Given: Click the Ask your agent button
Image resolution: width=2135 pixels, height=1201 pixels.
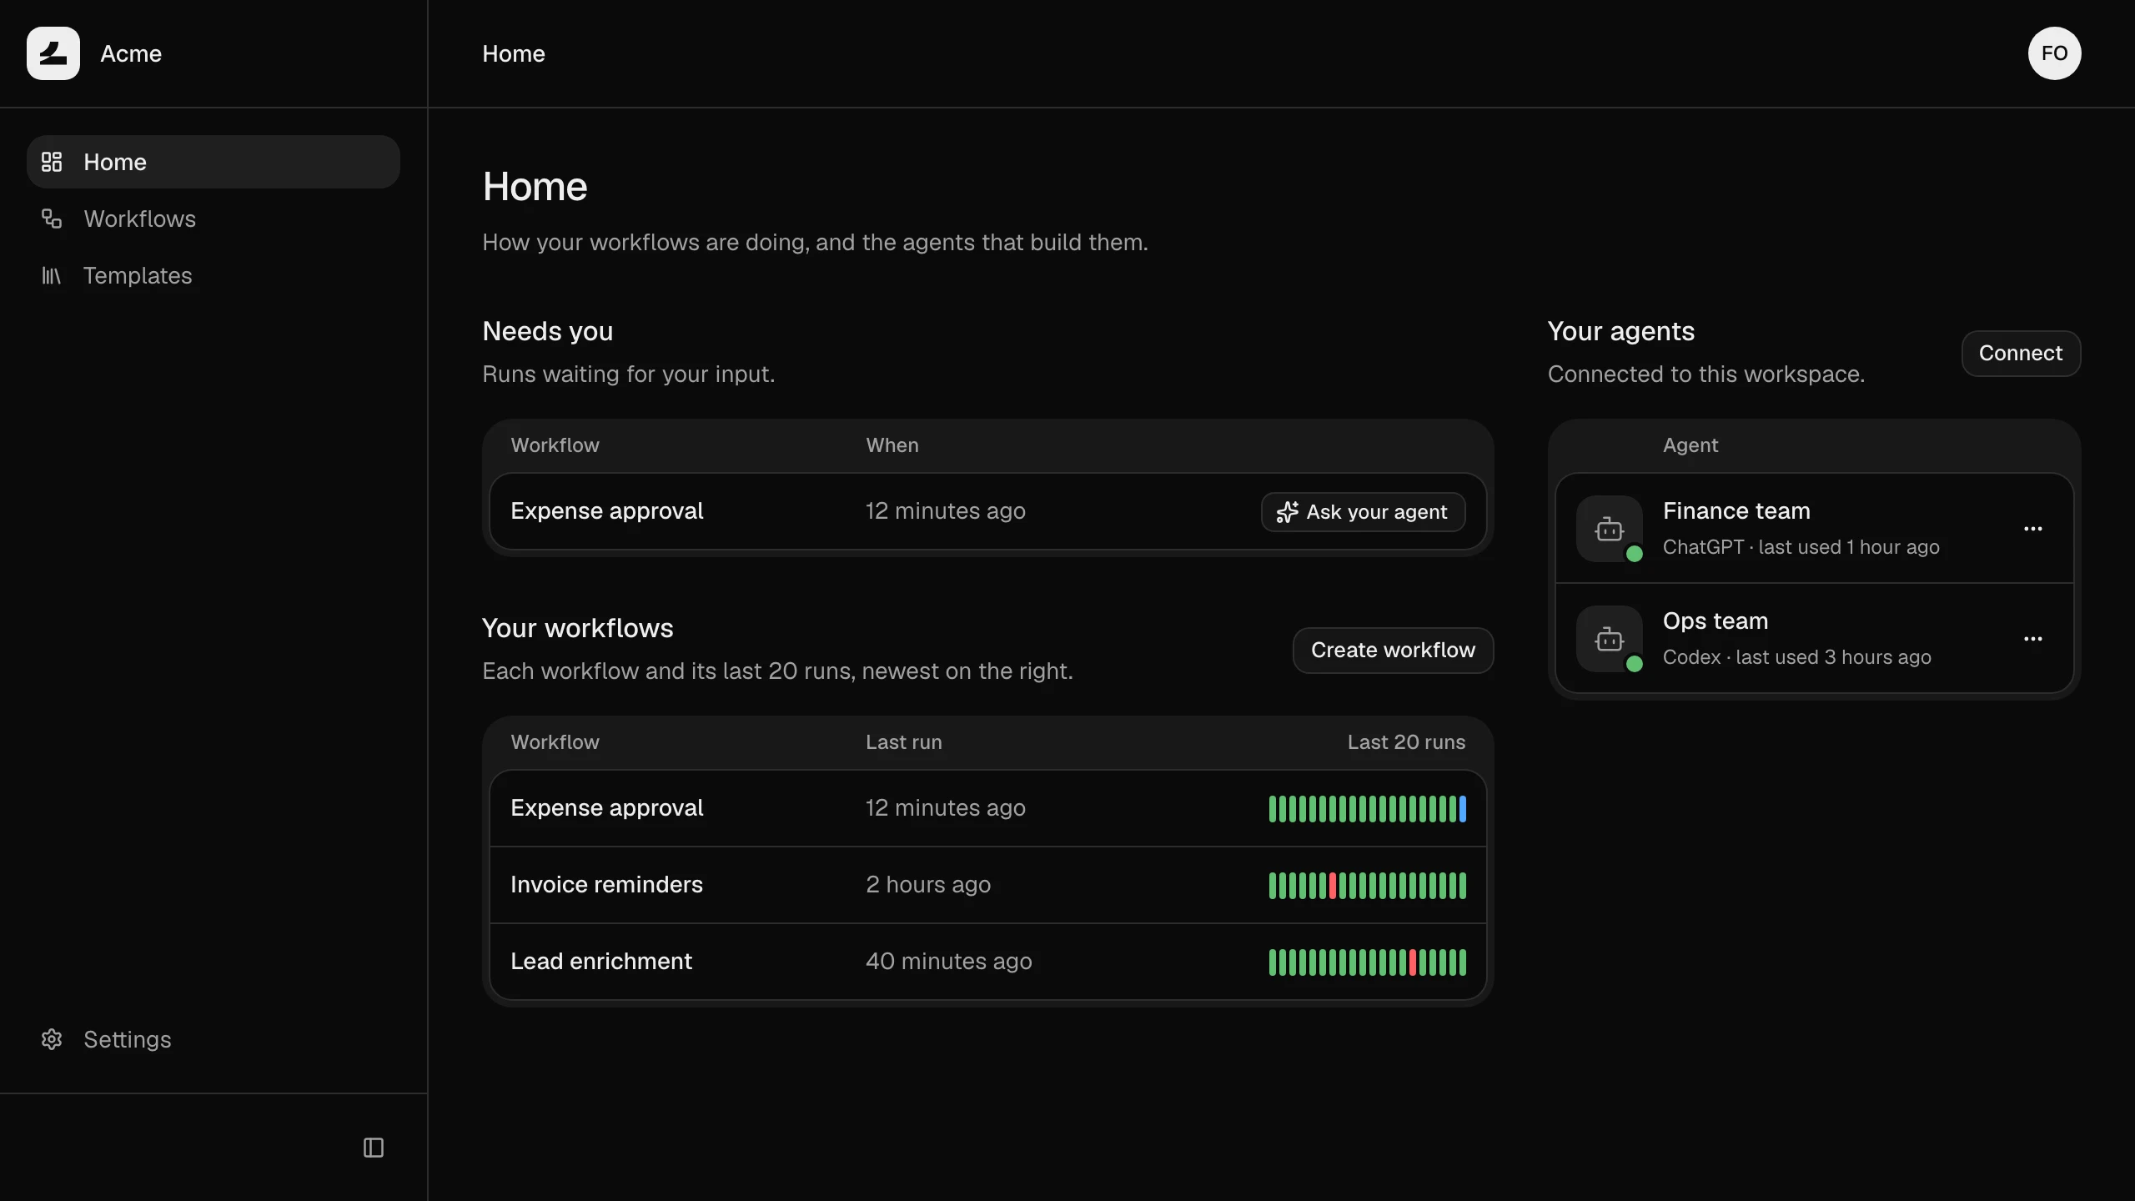Looking at the screenshot, I should pos(1363,512).
